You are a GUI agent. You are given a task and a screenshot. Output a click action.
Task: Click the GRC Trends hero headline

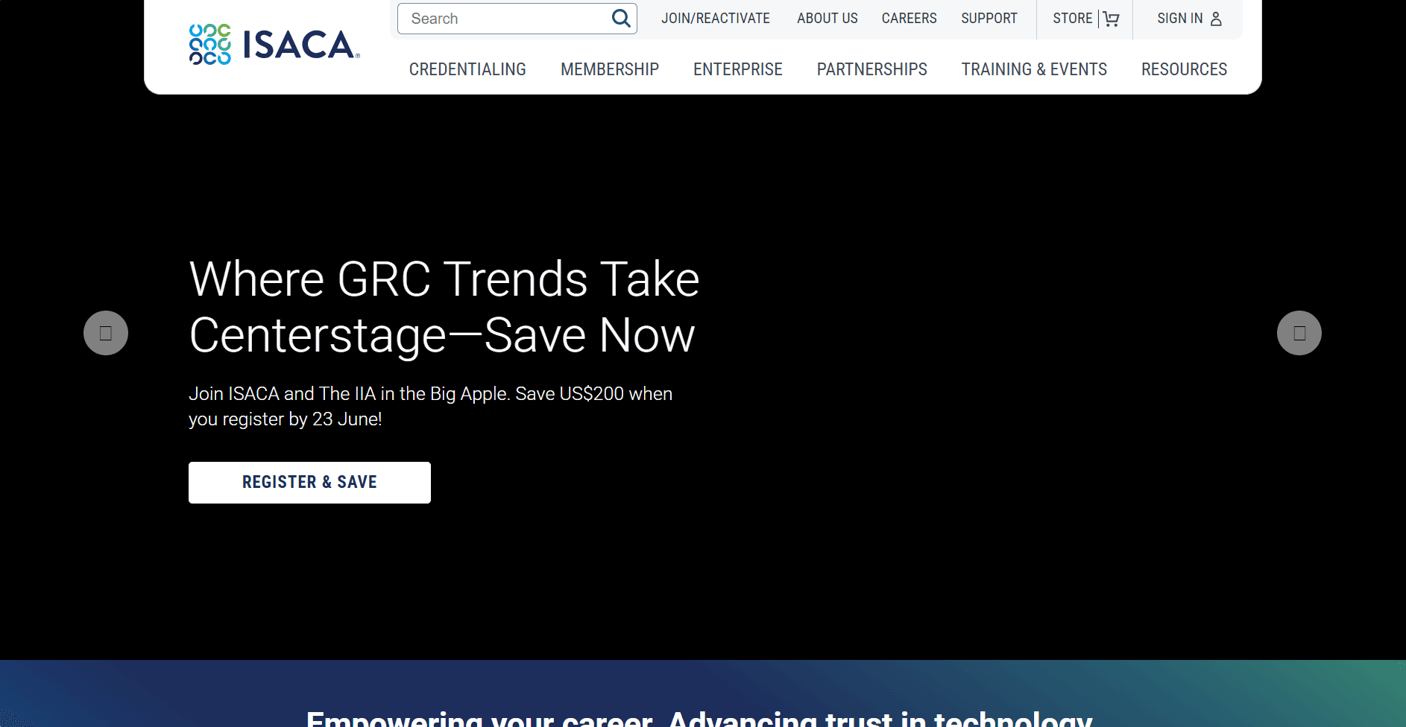point(444,307)
